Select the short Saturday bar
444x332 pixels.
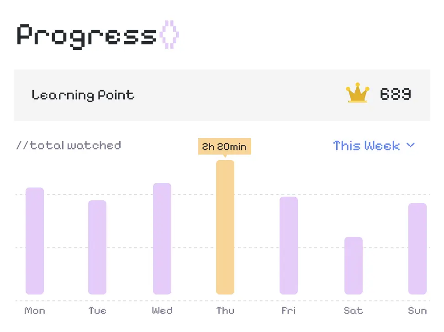pos(353,265)
